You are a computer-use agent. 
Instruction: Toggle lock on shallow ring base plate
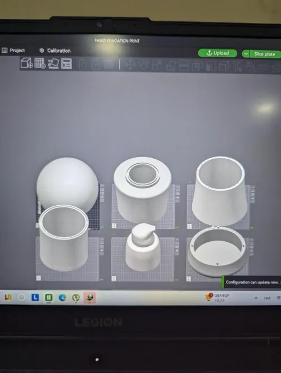coord(251,250)
